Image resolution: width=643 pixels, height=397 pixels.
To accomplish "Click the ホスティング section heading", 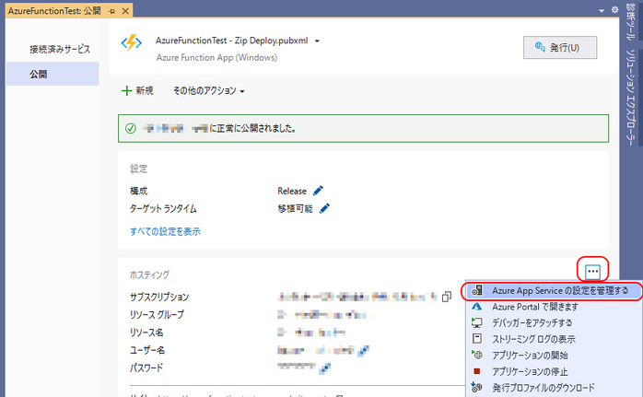I will [149, 274].
